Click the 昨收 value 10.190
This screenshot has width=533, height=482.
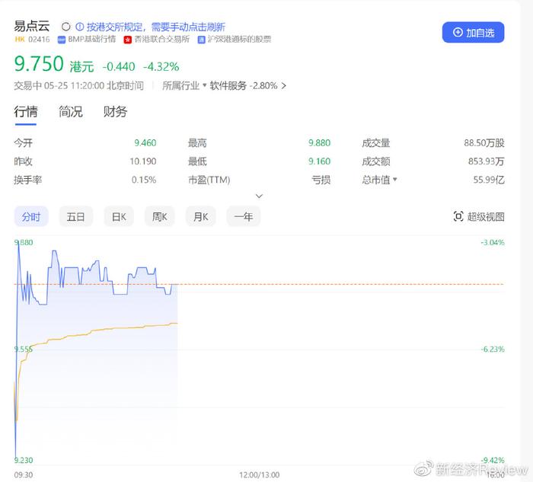coord(143,161)
